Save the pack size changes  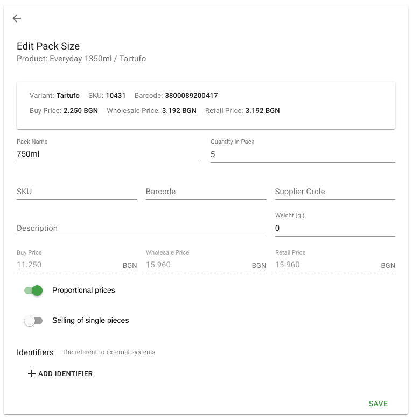pyautogui.click(x=378, y=404)
